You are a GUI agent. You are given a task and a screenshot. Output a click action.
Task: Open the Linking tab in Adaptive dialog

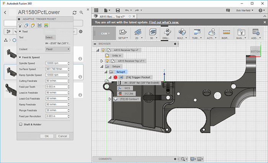click(x=46, y=26)
